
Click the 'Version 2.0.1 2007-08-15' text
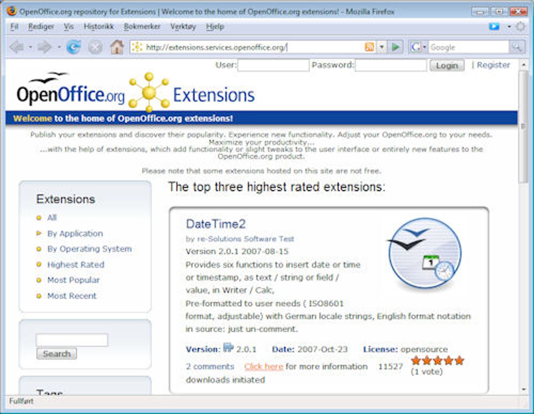[237, 252]
